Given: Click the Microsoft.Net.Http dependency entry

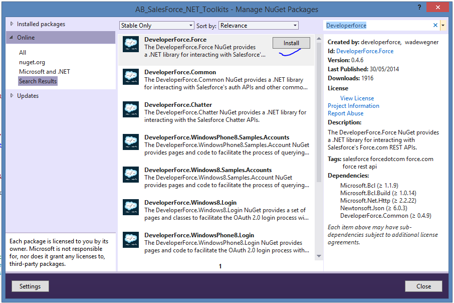Looking at the screenshot, I should coord(378,201).
